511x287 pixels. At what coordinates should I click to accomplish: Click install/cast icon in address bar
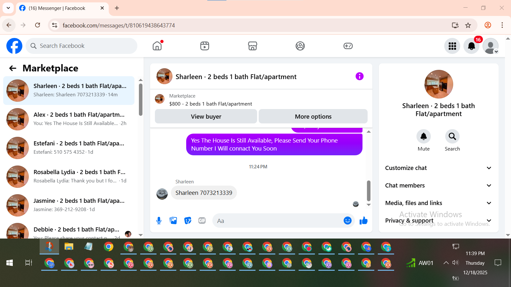point(455,25)
